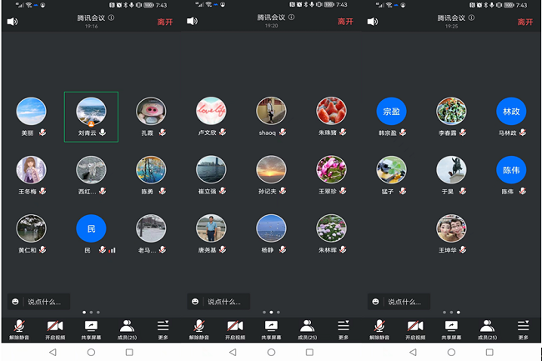
Task: Tap the speaker icon on the left screen
Action: coord(13,22)
